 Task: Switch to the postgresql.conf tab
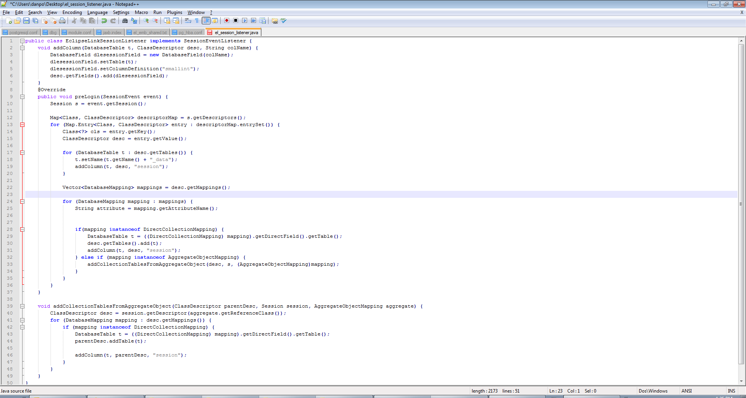21,33
